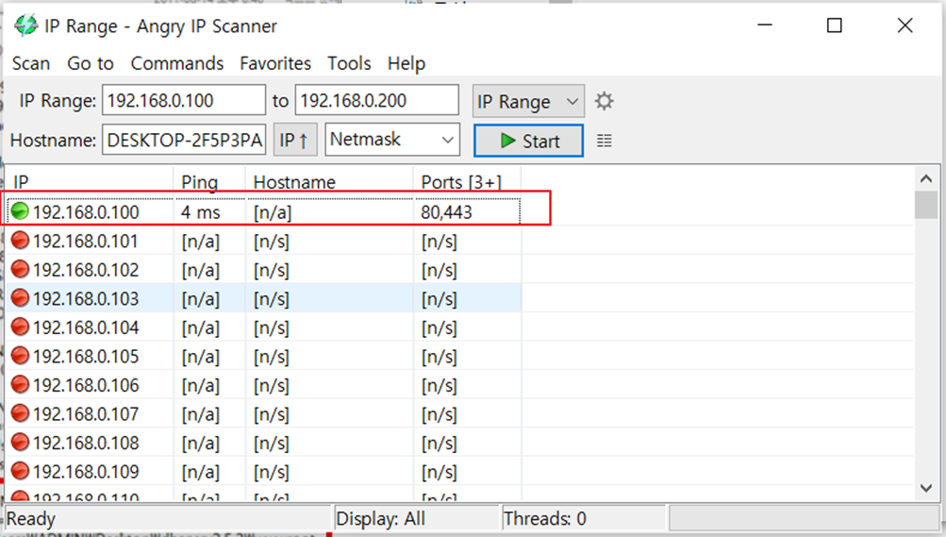
Task: Click red status dot for 192.168.0.106
Action: (20, 384)
